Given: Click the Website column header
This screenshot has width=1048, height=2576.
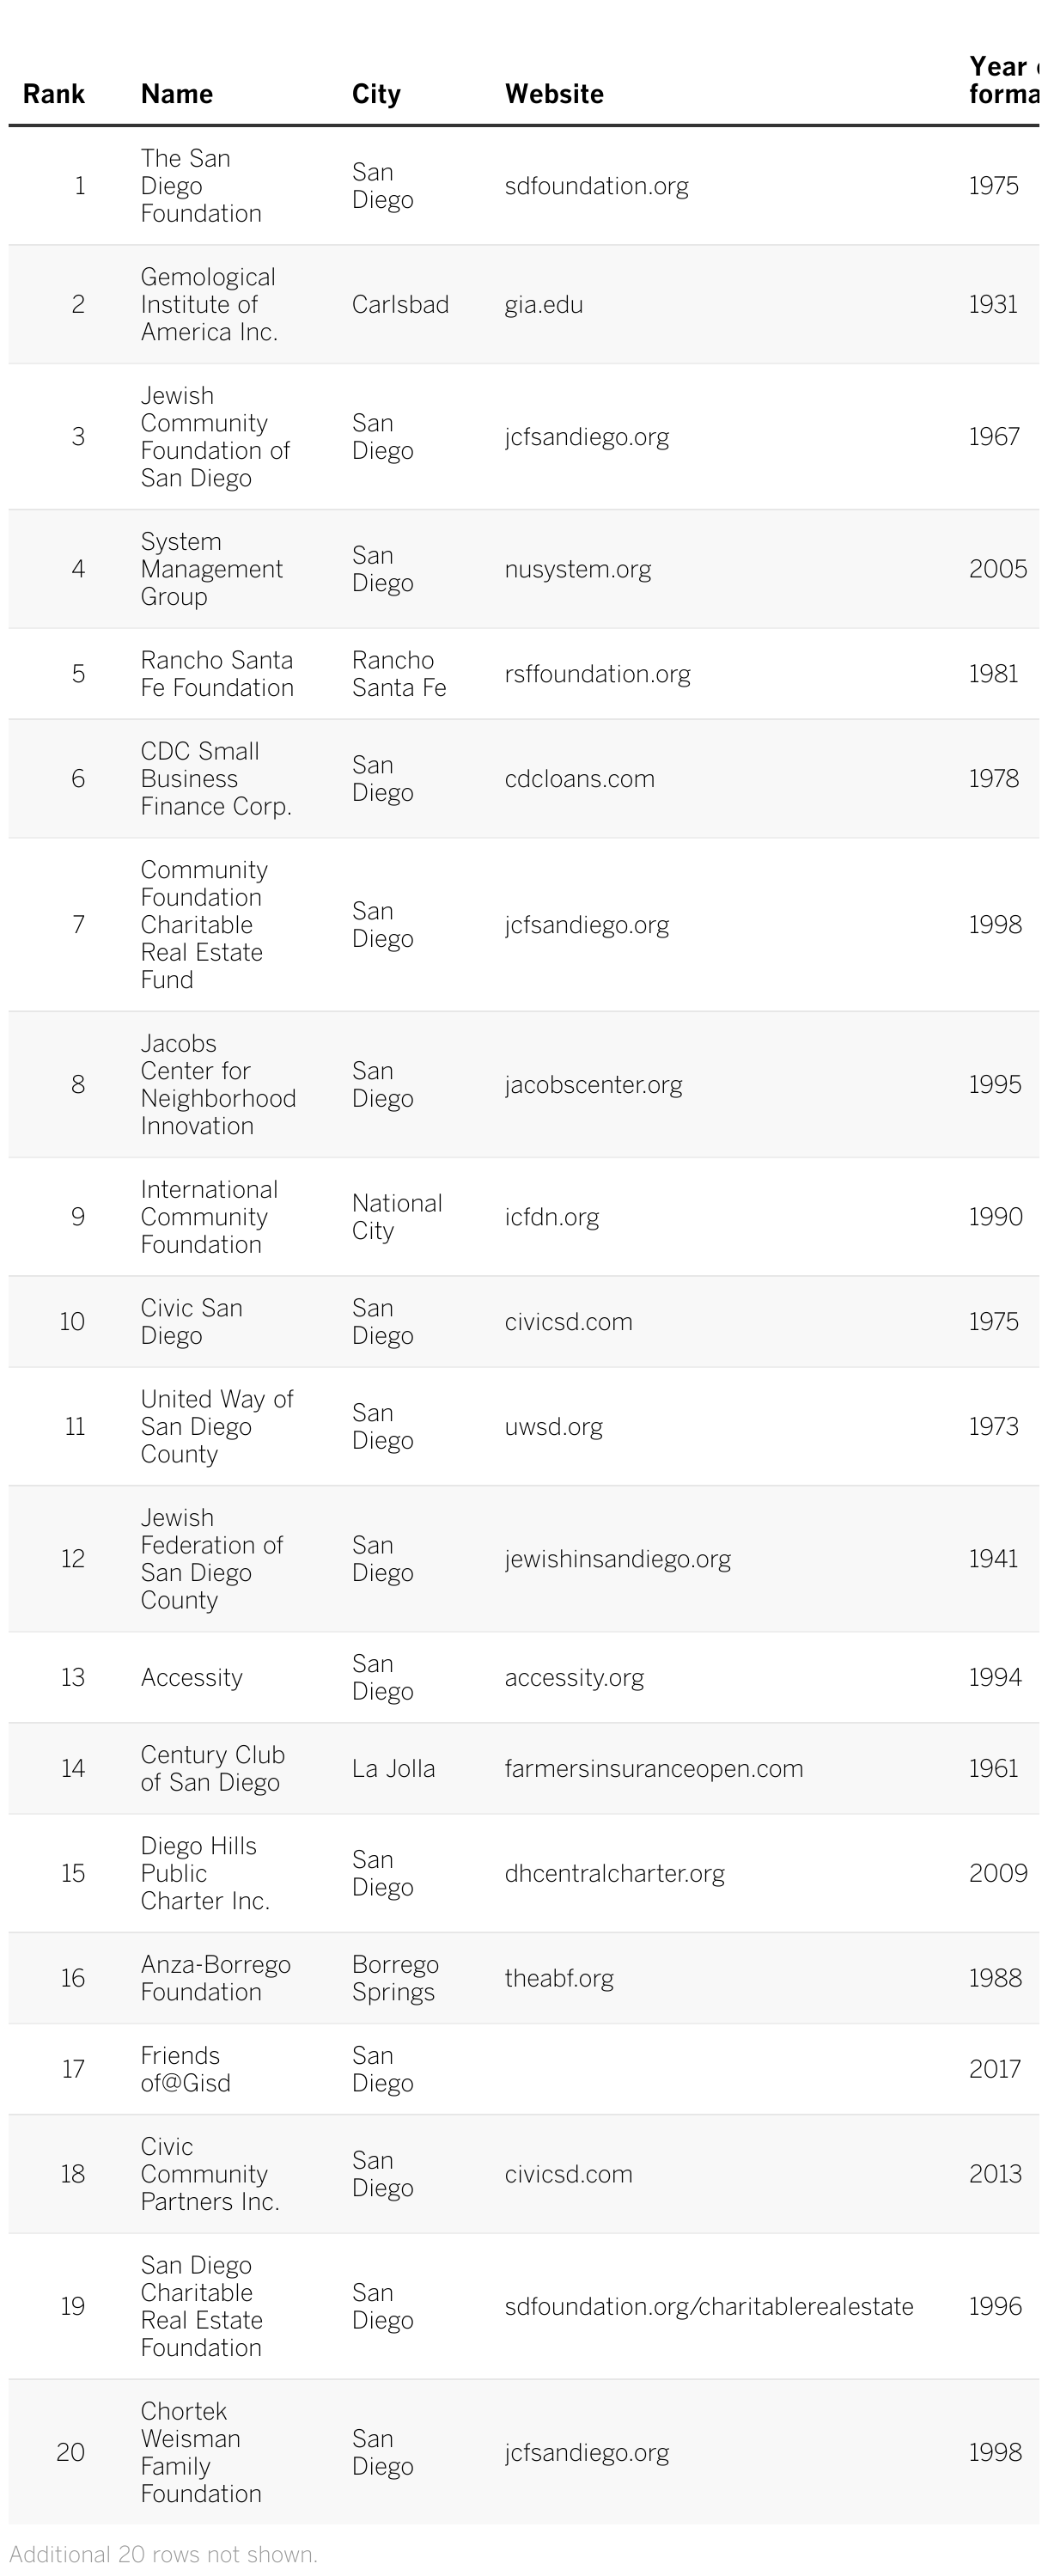Looking at the screenshot, I should [x=554, y=94].
